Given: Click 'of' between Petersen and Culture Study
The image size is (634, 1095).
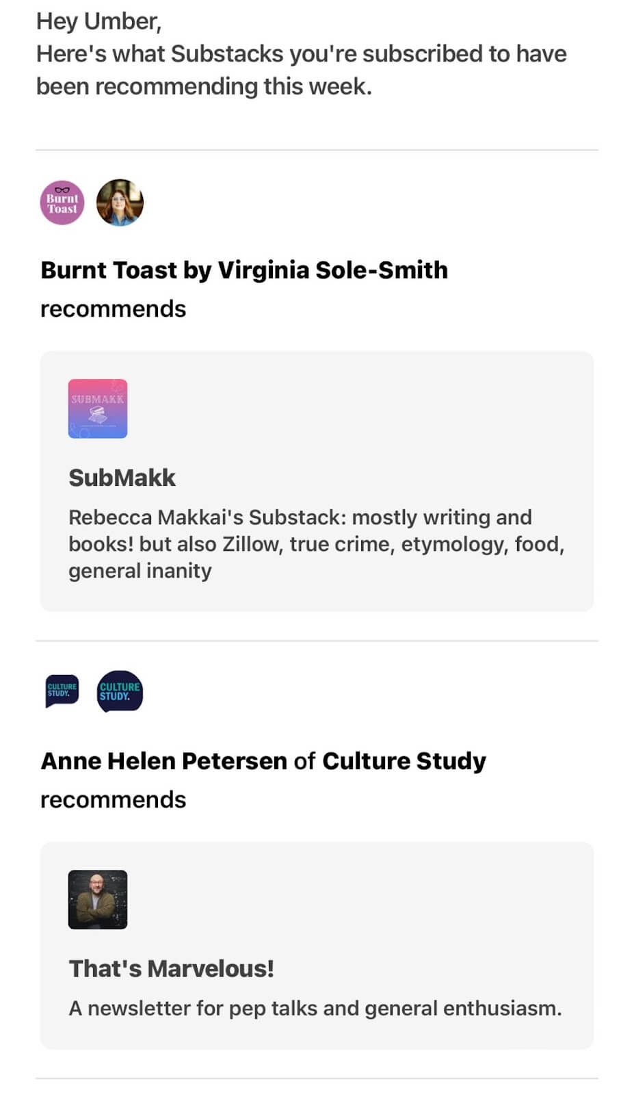Looking at the screenshot, I should pyautogui.click(x=305, y=761).
